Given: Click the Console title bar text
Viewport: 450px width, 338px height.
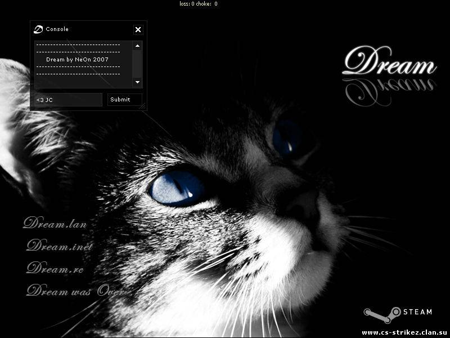Looking at the screenshot, I should [57, 29].
